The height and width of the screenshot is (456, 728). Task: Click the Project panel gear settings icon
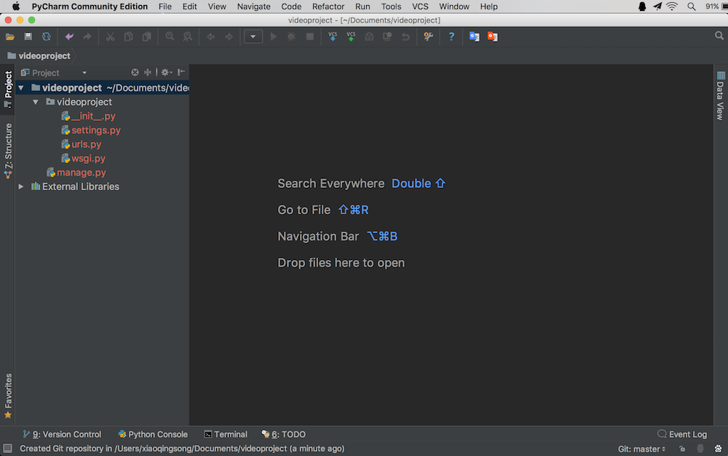pos(166,72)
